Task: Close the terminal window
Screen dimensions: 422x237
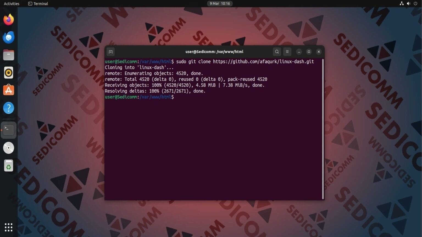Action: (319, 52)
